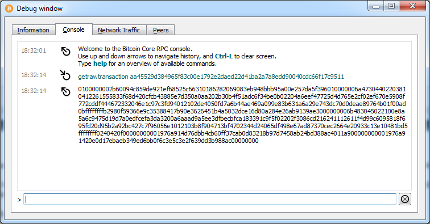Click the reply icon beside raw transaction hex
This screenshot has width=430, height=224.
click(x=65, y=92)
